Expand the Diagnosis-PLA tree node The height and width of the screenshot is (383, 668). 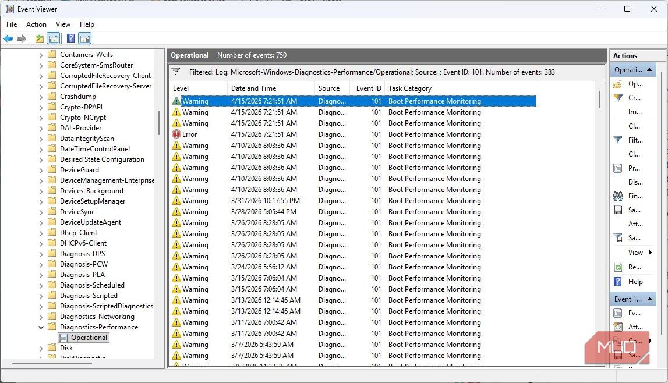pos(41,275)
